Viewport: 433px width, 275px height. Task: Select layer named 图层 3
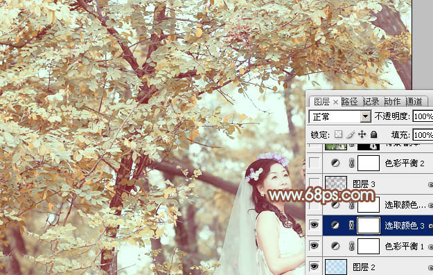tap(364, 184)
